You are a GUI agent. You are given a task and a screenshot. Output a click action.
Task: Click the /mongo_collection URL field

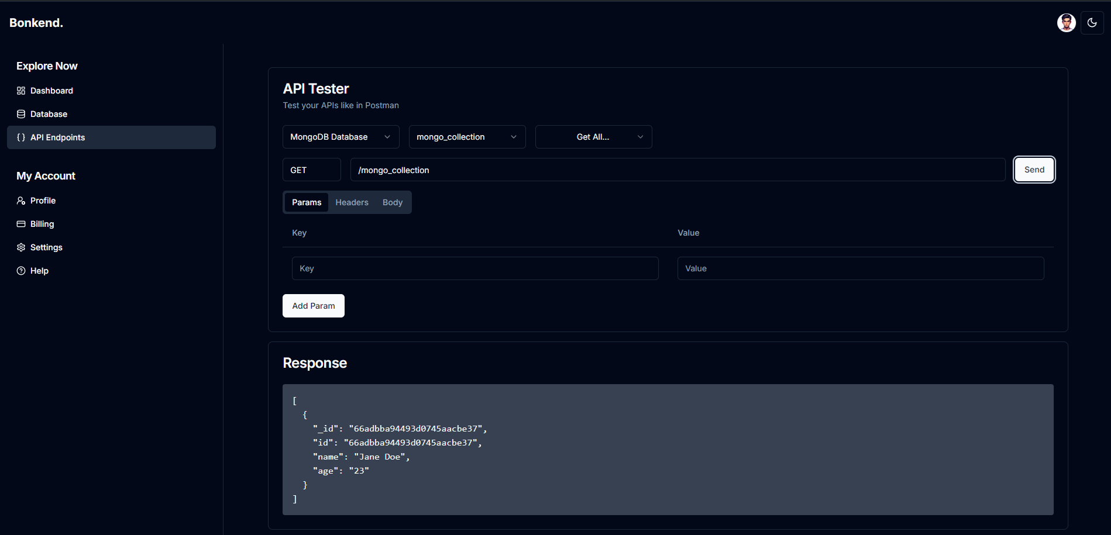[x=677, y=170]
